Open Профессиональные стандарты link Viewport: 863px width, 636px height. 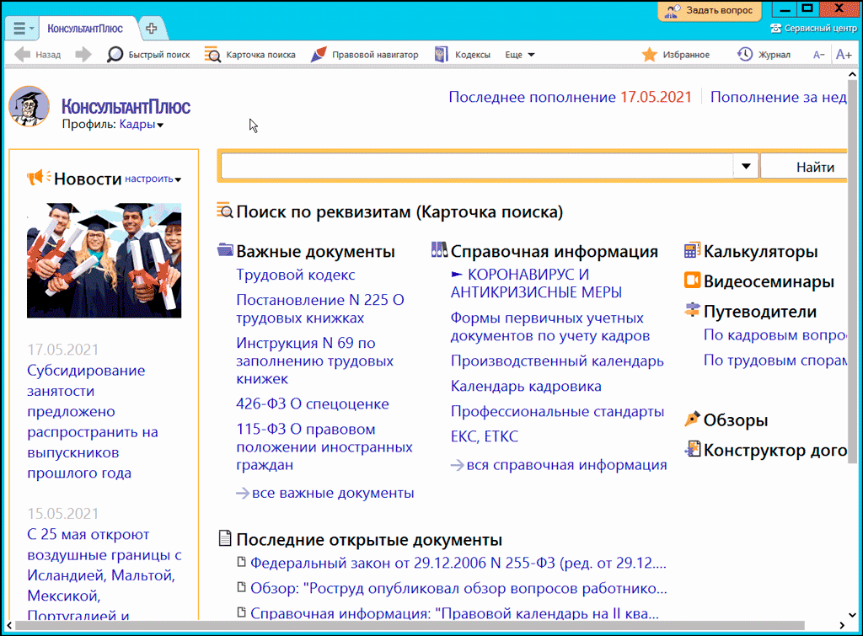(558, 412)
